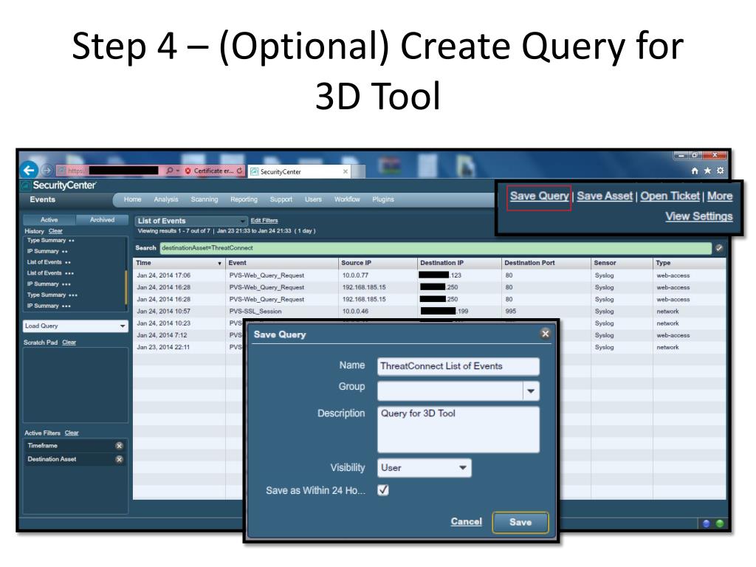The width and height of the screenshot is (756, 567).
Task: Open View Settings link
Action: (x=699, y=216)
